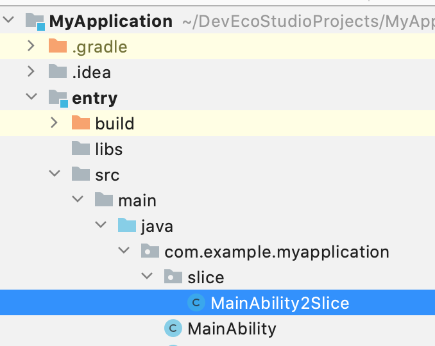
Task: Collapse the com.example.myapplication package
Action: click(x=124, y=251)
